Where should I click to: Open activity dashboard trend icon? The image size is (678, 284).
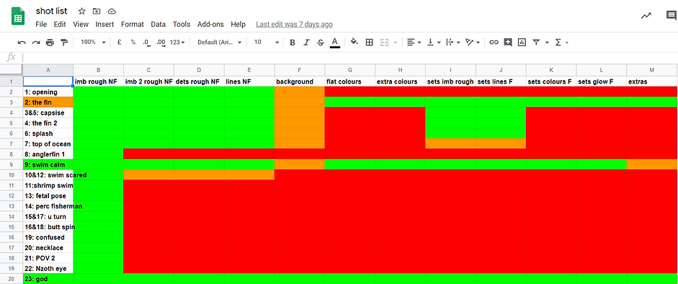[646, 16]
